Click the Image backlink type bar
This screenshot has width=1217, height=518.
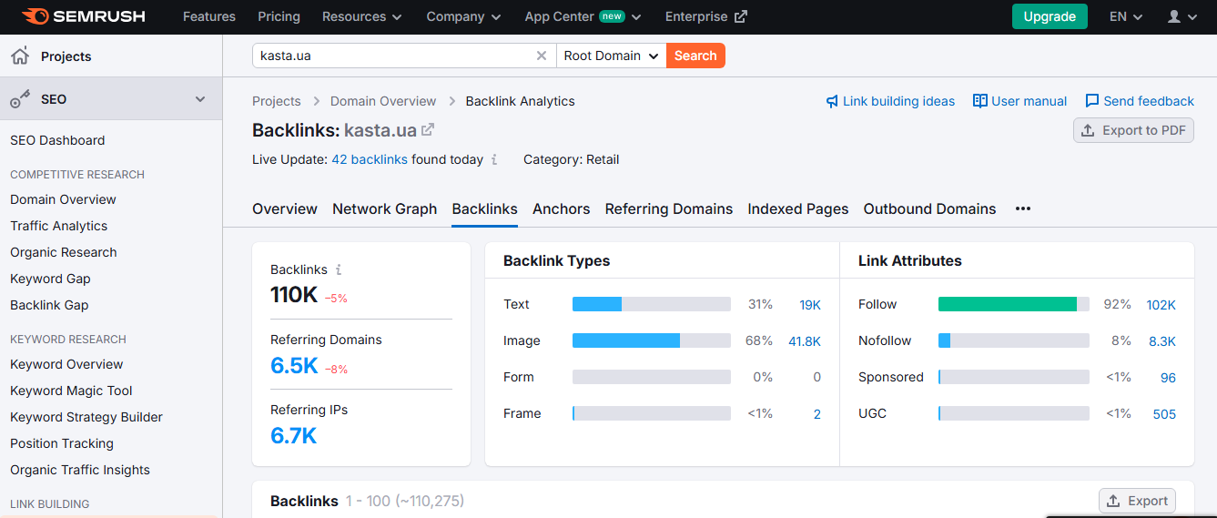[x=652, y=340]
